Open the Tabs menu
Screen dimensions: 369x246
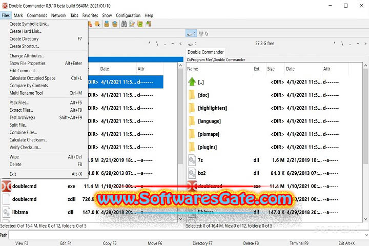pyautogui.click(x=74, y=15)
